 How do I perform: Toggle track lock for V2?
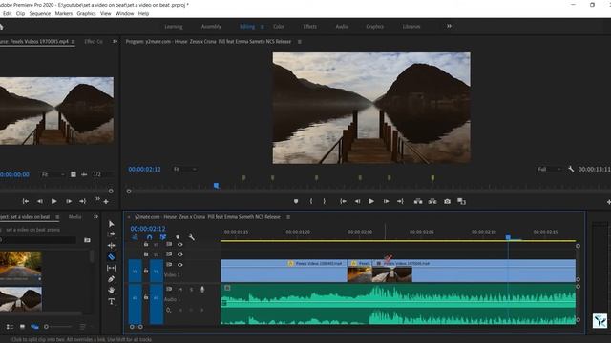[x=146, y=254]
